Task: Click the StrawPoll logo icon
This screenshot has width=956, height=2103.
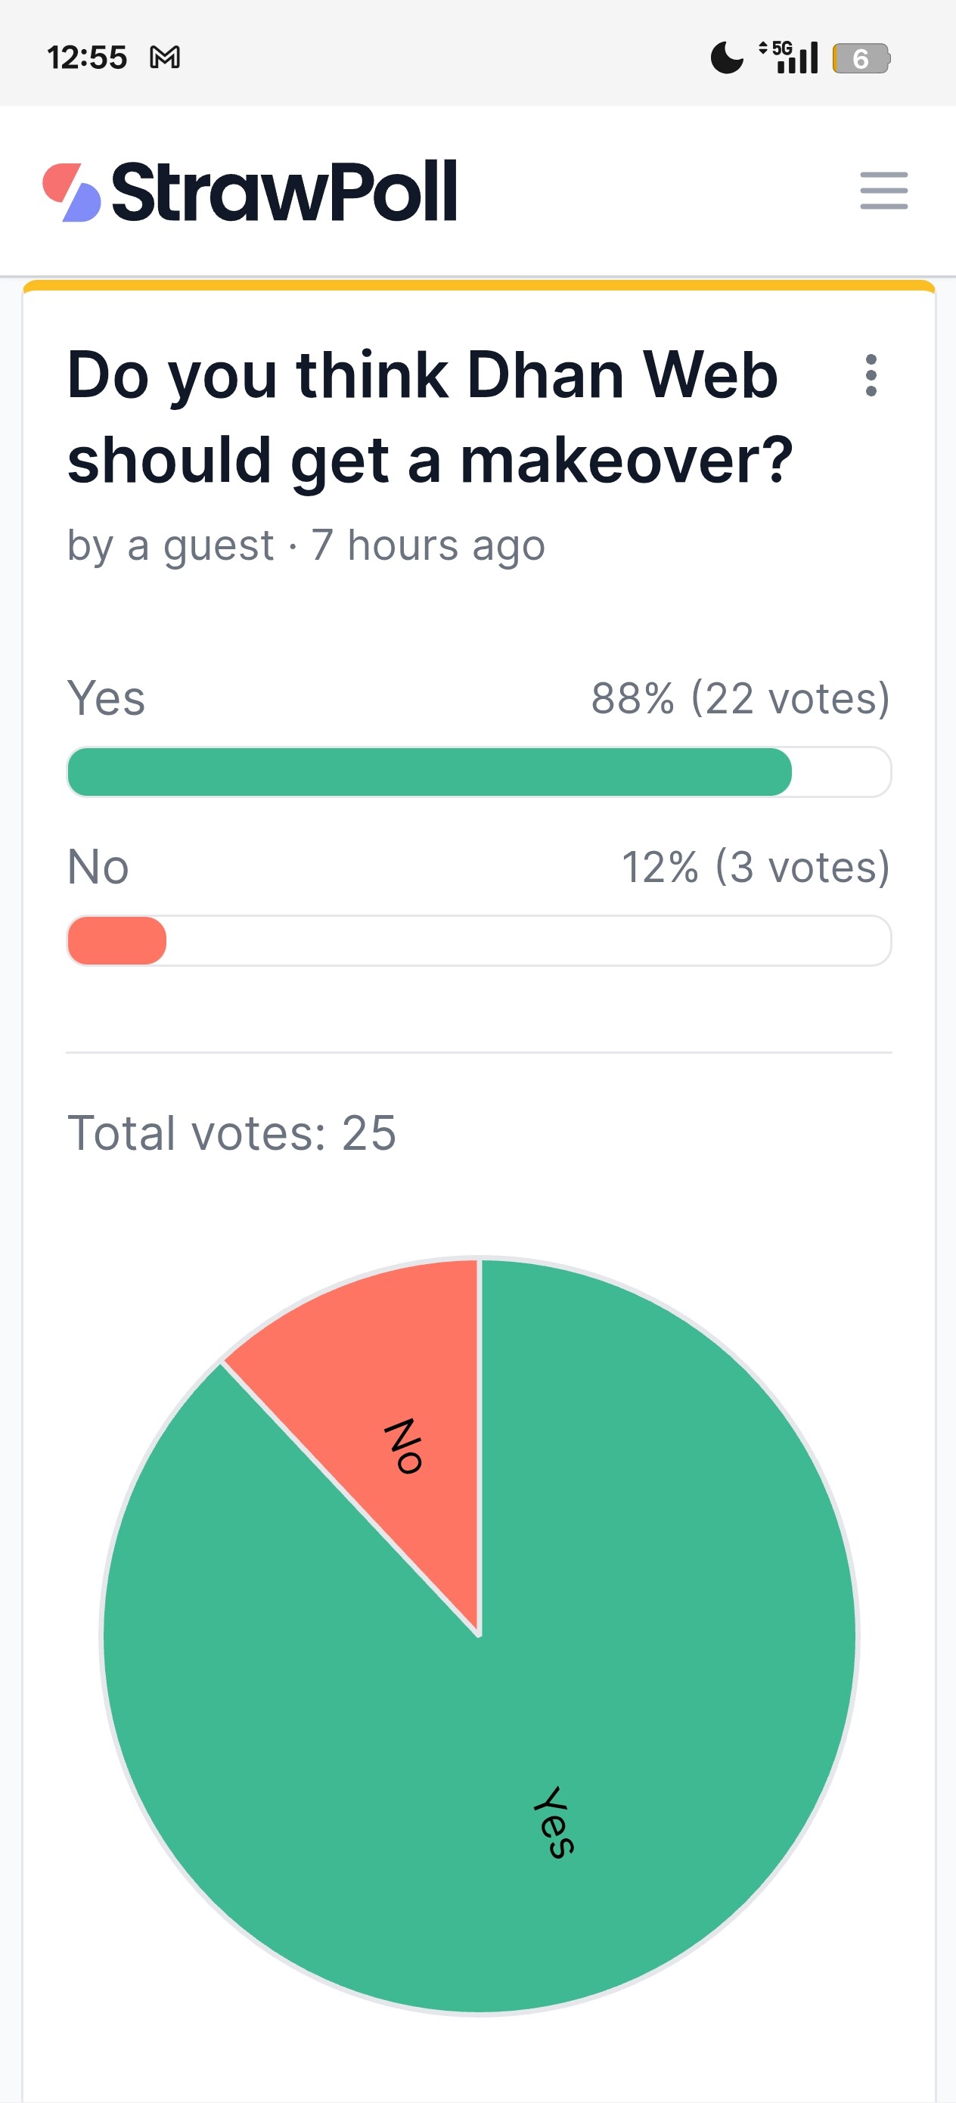Action: [x=72, y=193]
